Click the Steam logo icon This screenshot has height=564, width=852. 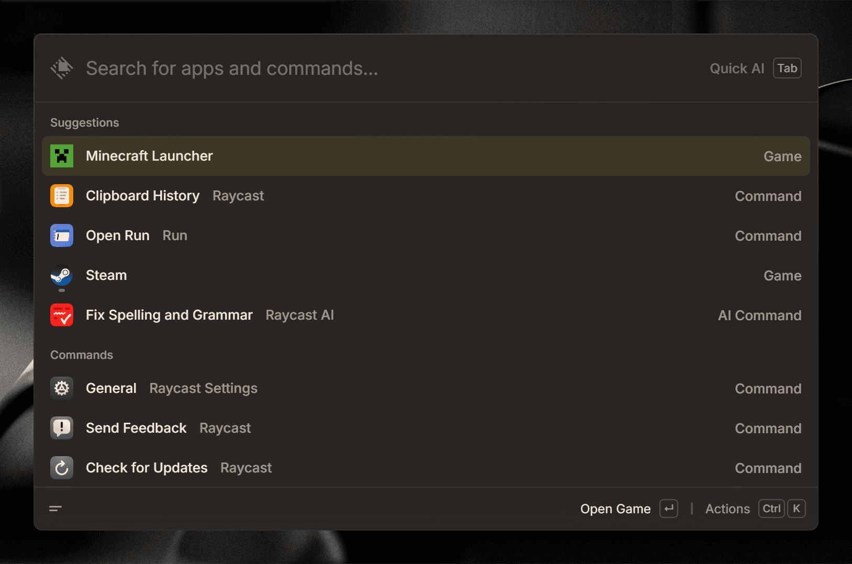tap(62, 275)
